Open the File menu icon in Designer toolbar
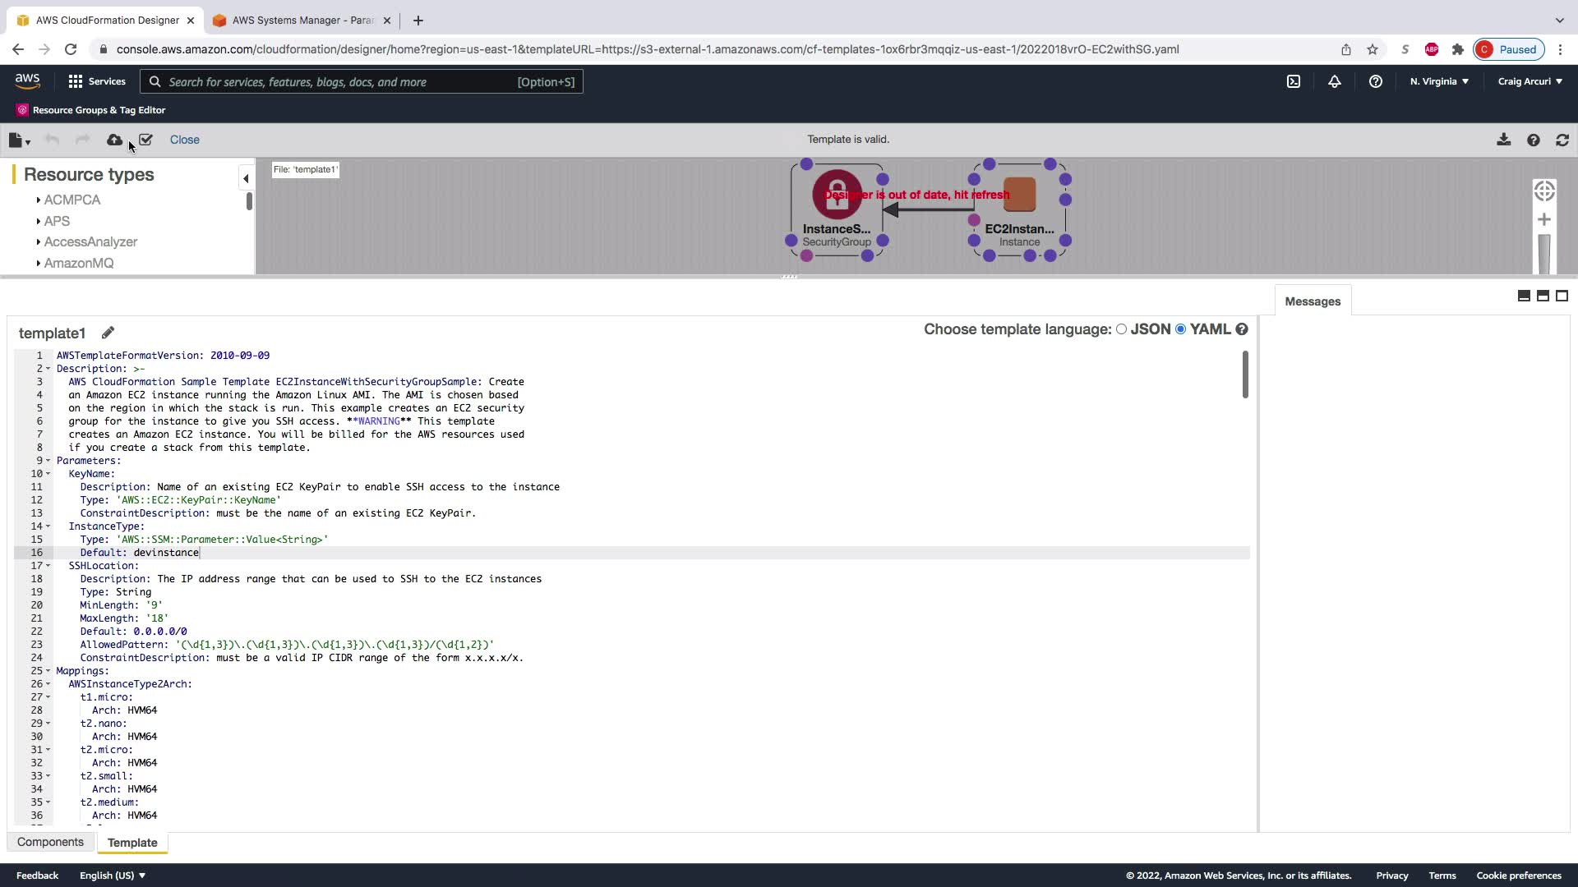 click(x=18, y=140)
